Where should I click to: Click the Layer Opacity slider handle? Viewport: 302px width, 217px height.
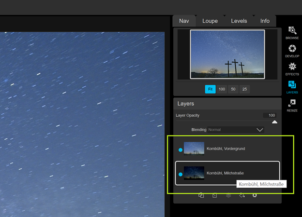click(x=274, y=122)
